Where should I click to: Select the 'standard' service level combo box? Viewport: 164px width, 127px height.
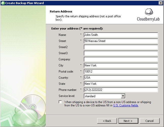click(x=105, y=96)
